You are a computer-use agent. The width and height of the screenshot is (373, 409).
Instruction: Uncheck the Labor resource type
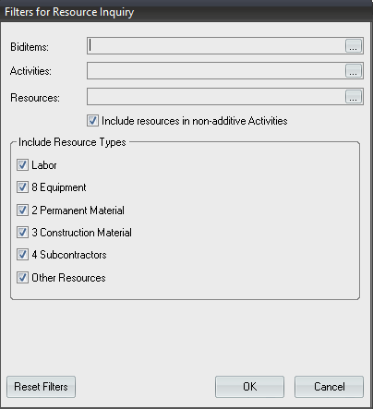(x=22, y=165)
